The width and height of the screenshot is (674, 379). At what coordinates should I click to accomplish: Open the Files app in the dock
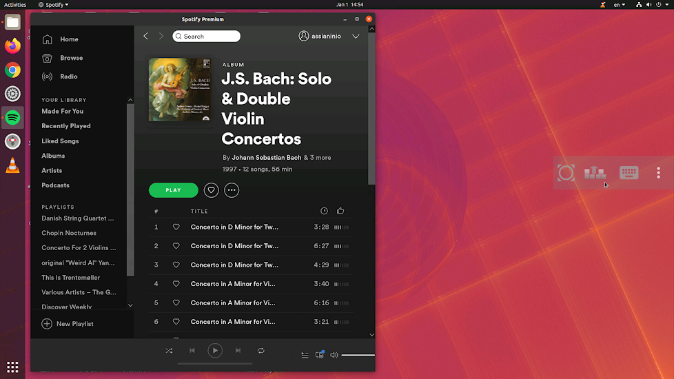click(x=12, y=22)
